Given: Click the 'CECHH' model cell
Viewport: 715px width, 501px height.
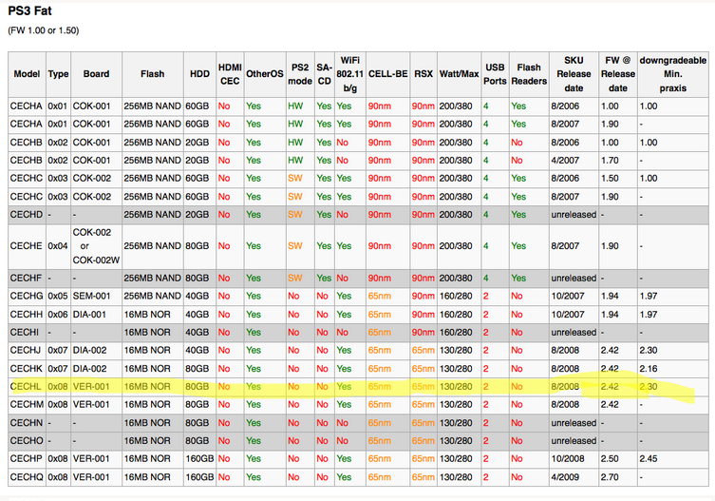Looking at the screenshot, I should pos(27,315).
